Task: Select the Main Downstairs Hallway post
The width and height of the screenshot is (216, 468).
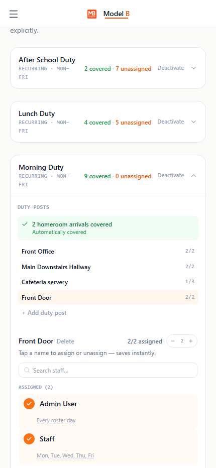Action: tap(108, 267)
